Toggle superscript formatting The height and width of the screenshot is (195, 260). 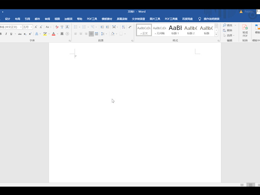(30, 34)
